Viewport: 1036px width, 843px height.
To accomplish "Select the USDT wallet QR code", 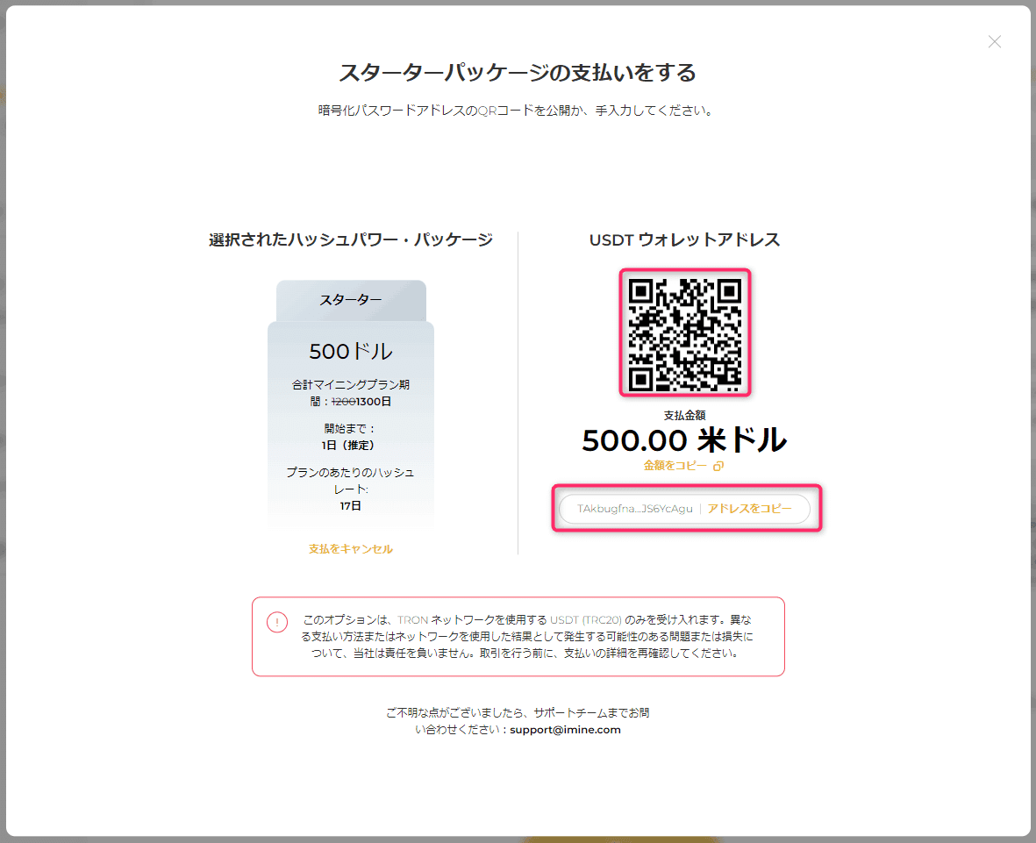I will pos(684,332).
